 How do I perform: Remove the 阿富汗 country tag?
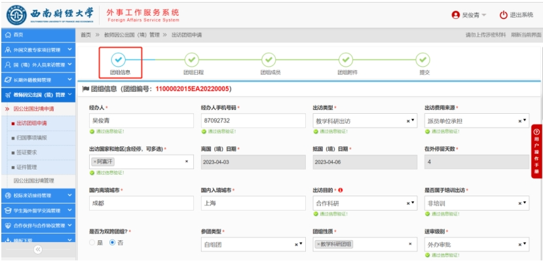click(x=94, y=161)
